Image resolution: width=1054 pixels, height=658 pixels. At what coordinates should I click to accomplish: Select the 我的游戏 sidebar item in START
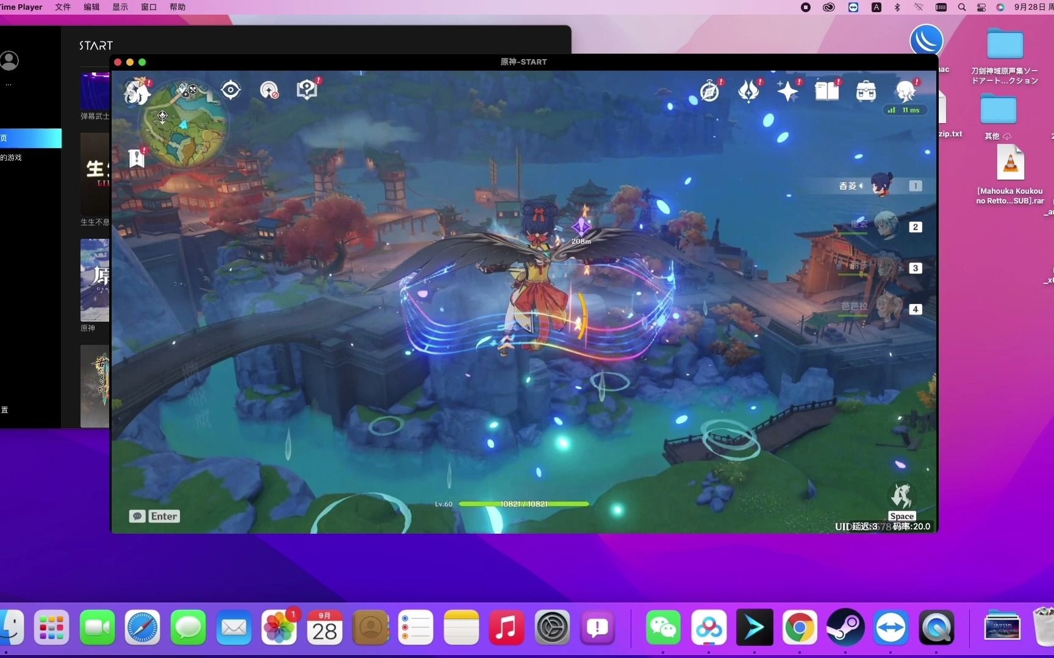point(12,158)
